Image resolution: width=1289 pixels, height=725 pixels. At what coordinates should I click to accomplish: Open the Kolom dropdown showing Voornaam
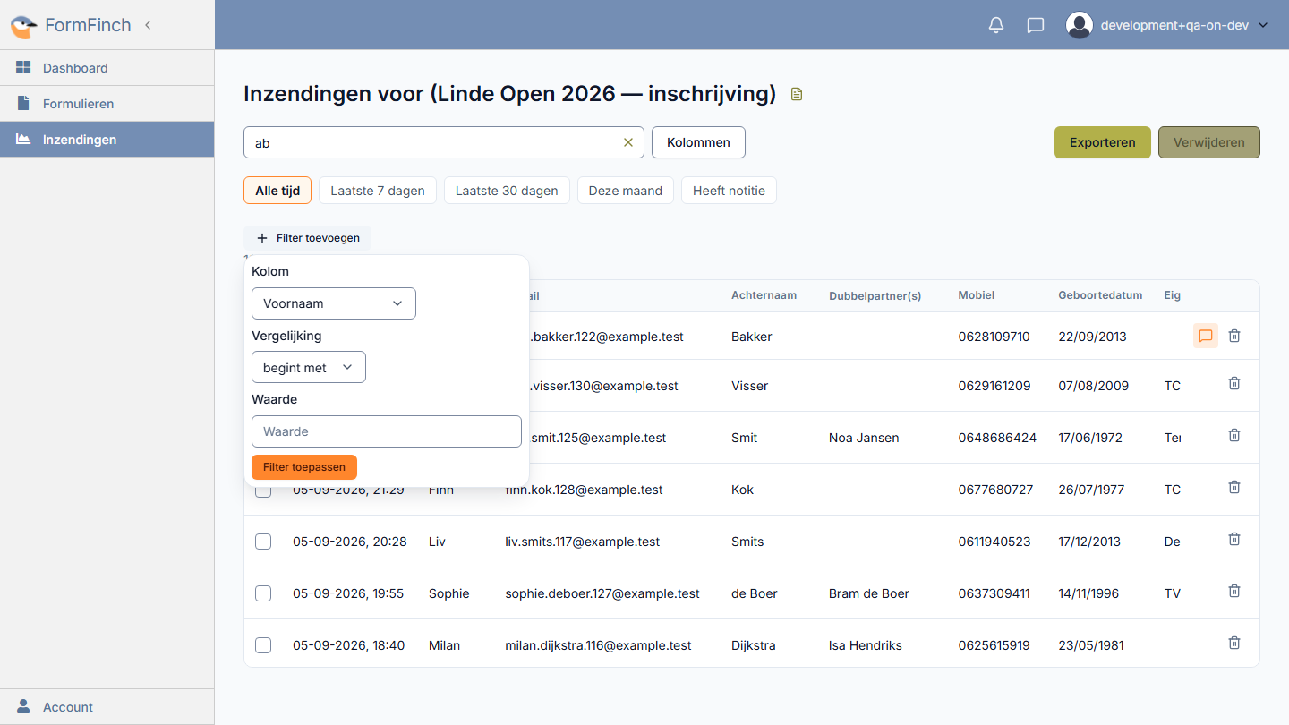pyautogui.click(x=334, y=303)
